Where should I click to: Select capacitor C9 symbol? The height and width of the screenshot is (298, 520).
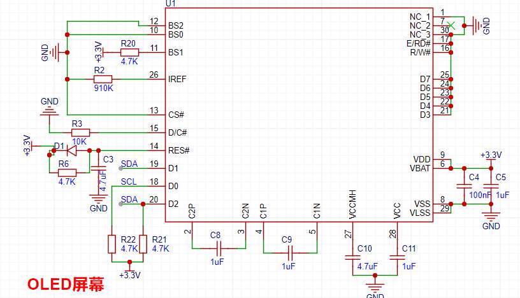pos(290,253)
